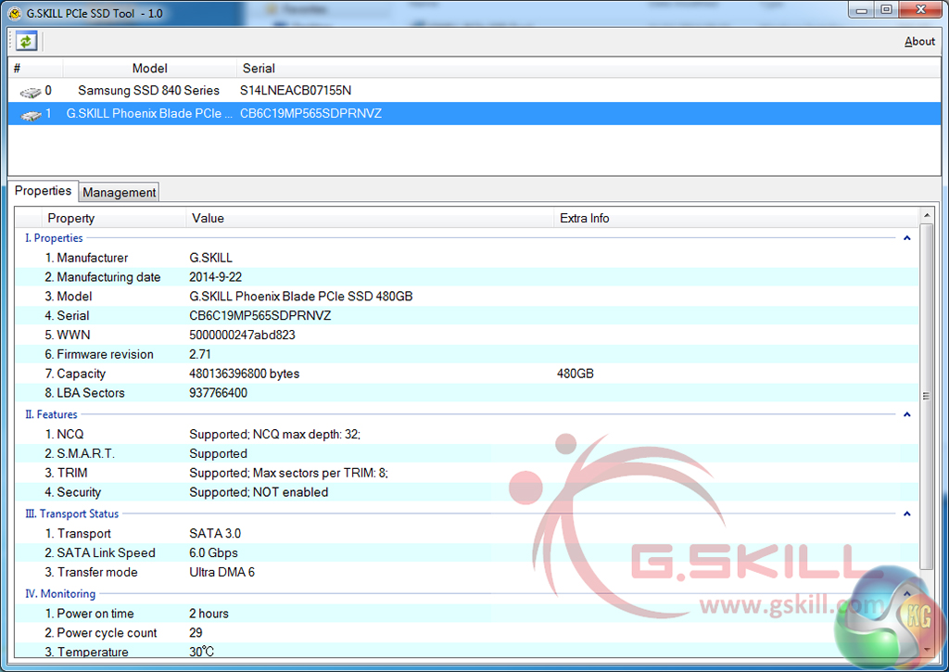
Task: Click the green refresh toolbar icon
Action: click(26, 41)
